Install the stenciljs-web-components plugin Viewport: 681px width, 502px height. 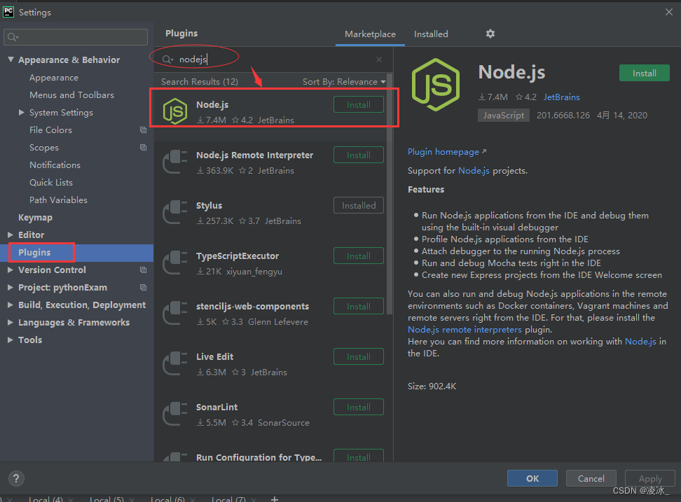coord(358,307)
